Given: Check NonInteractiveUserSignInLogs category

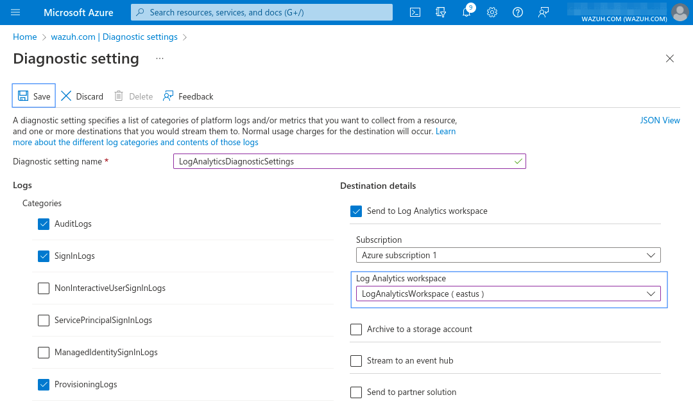Looking at the screenshot, I should pyautogui.click(x=44, y=288).
